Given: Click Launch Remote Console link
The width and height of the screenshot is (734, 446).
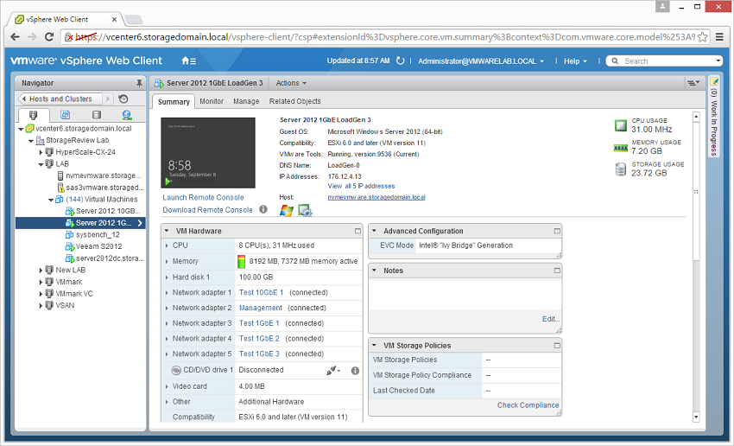Looking at the screenshot, I should (x=203, y=197).
